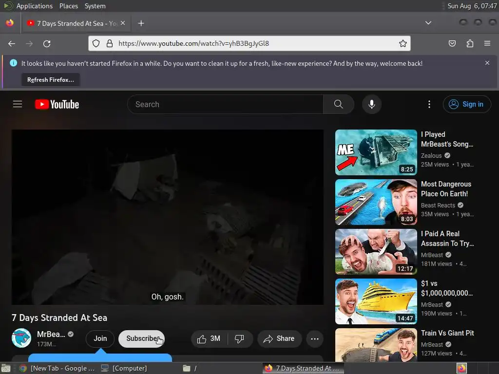Viewport: 499px width, 374px height.
Task: Click the clock Sun Aug 6, 07:47
Action: click(x=472, y=6)
